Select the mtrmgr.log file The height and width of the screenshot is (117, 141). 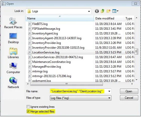[x=40, y=71]
